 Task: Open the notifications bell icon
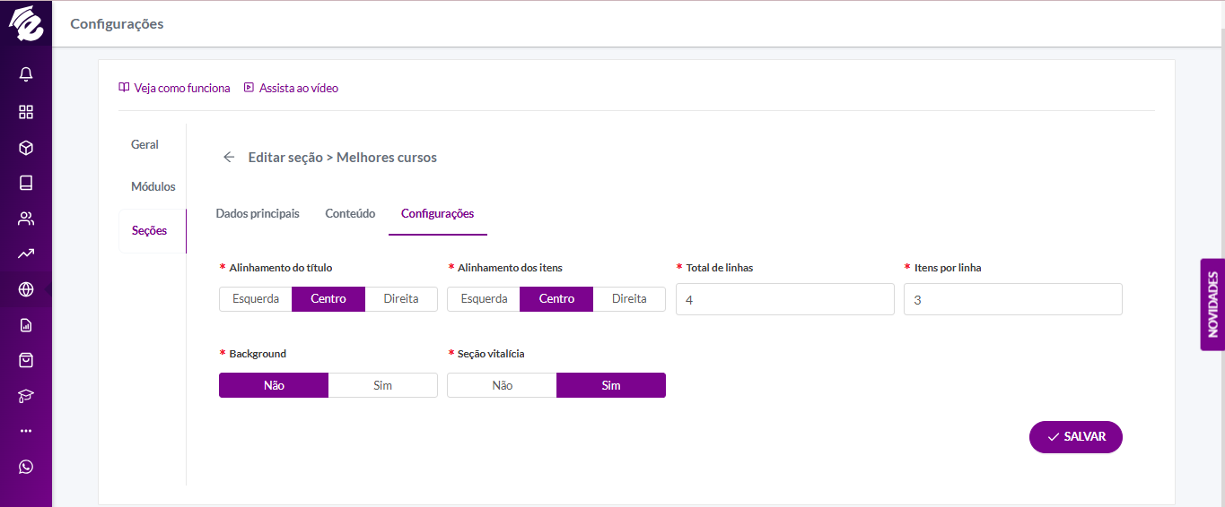(26, 74)
